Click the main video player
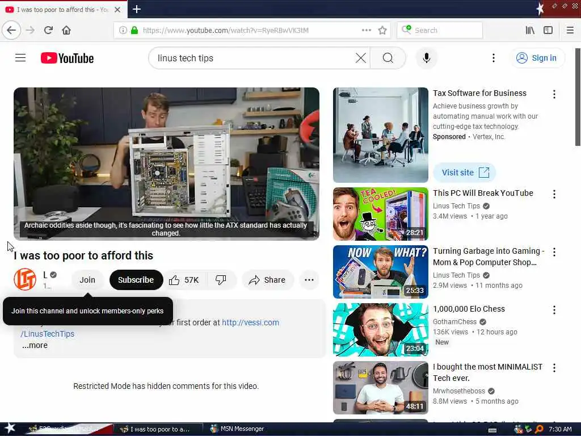581x436 pixels. (x=166, y=164)
